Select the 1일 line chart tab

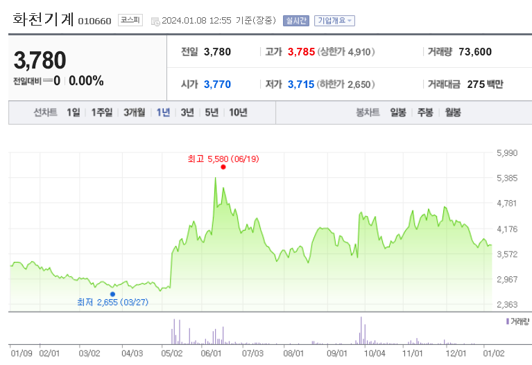pyautogui.click(x=74, y=112)
